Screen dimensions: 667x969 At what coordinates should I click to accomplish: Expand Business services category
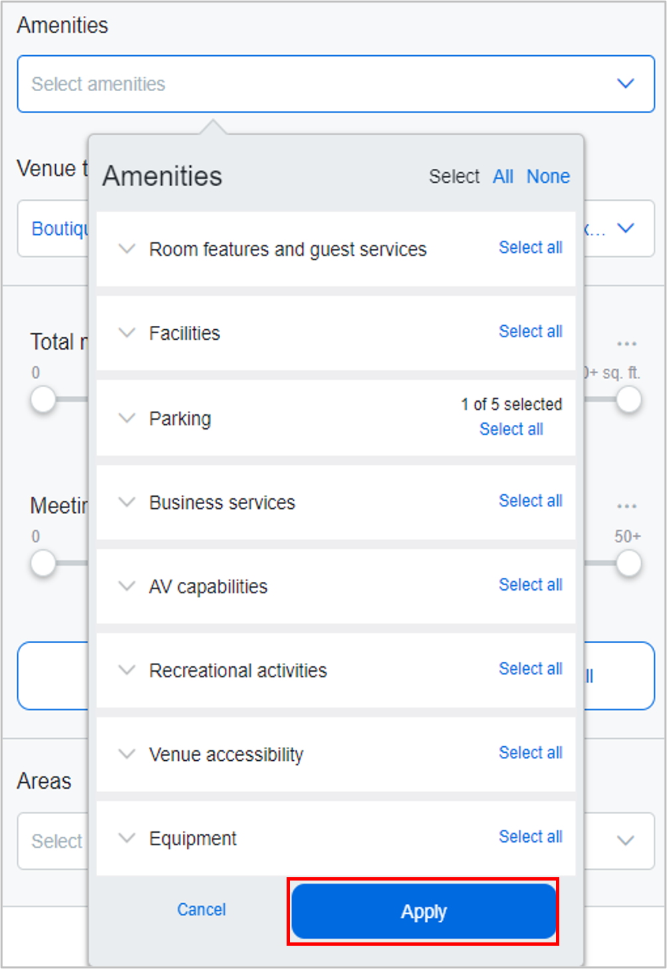[x=127, y=502]
